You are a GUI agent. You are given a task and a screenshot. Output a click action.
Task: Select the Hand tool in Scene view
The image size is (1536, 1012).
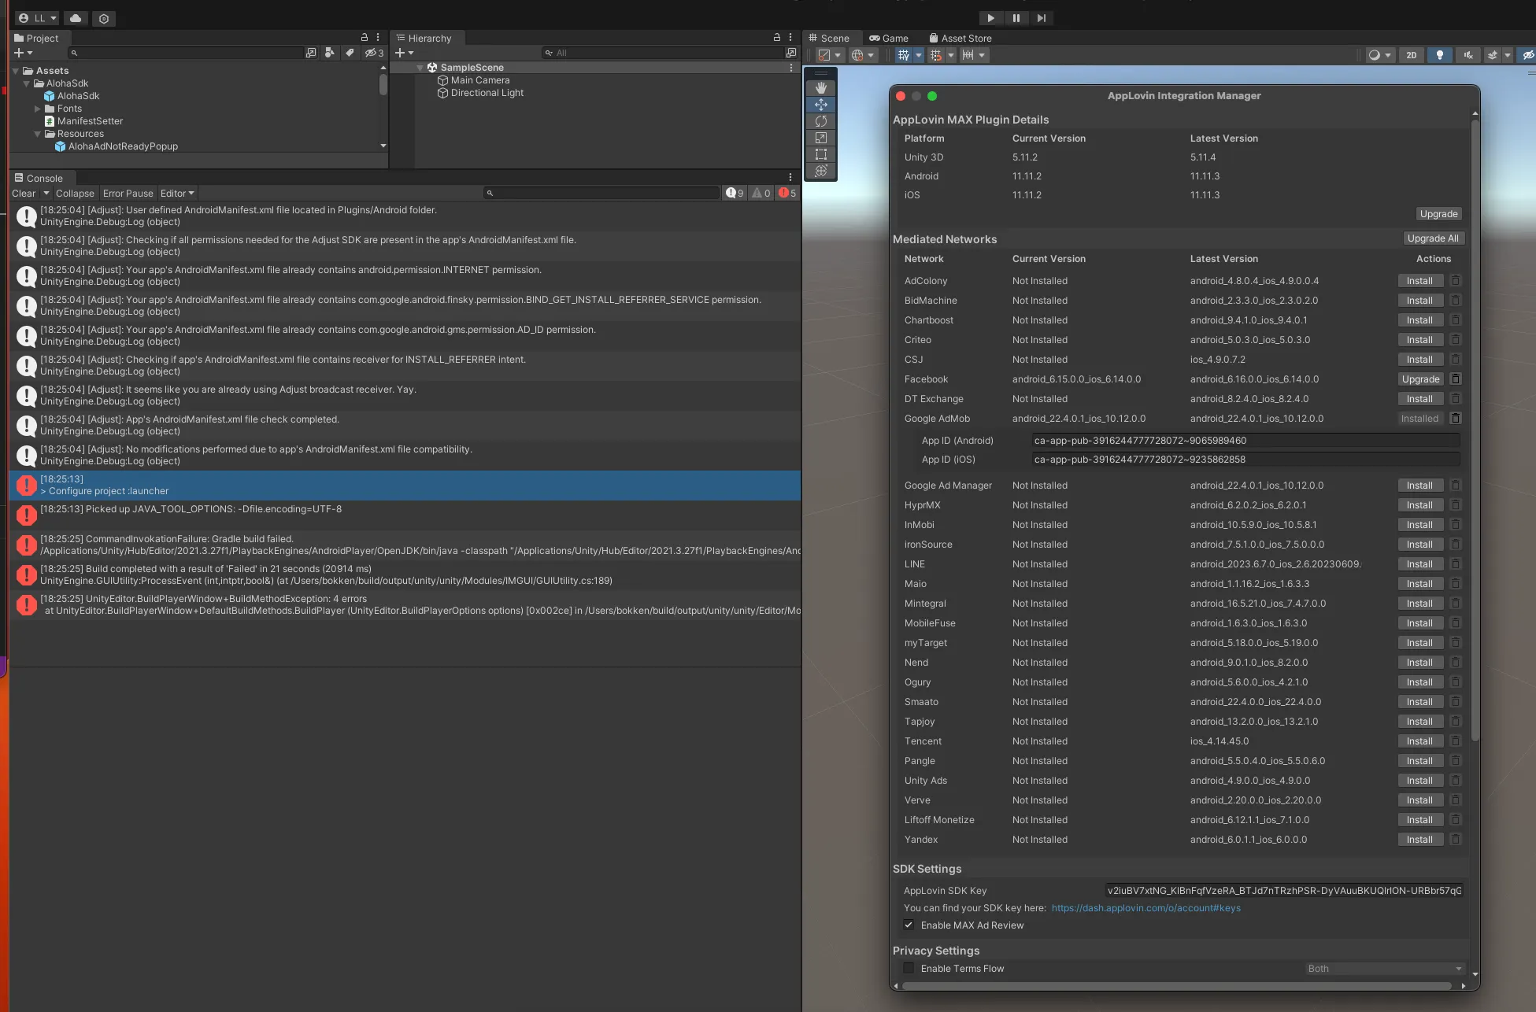[x=821, y=88]
